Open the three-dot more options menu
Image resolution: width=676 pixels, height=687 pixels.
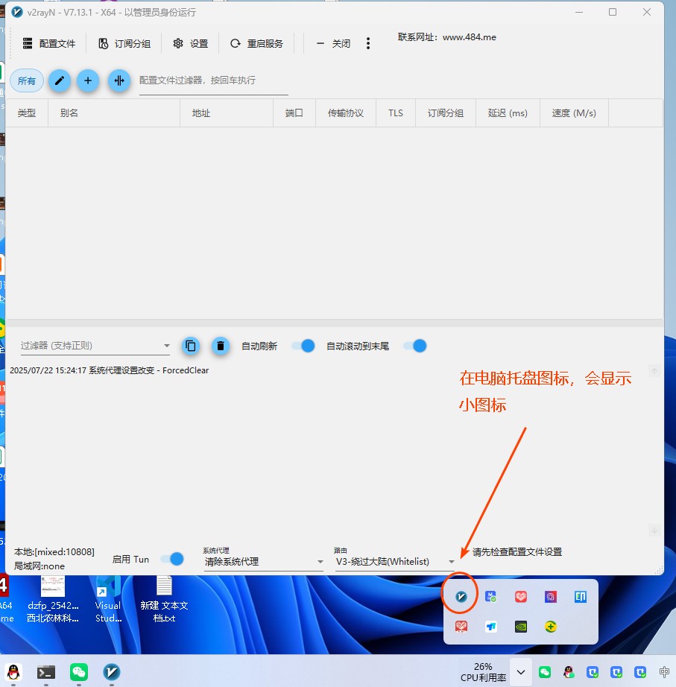click(367, 43)
